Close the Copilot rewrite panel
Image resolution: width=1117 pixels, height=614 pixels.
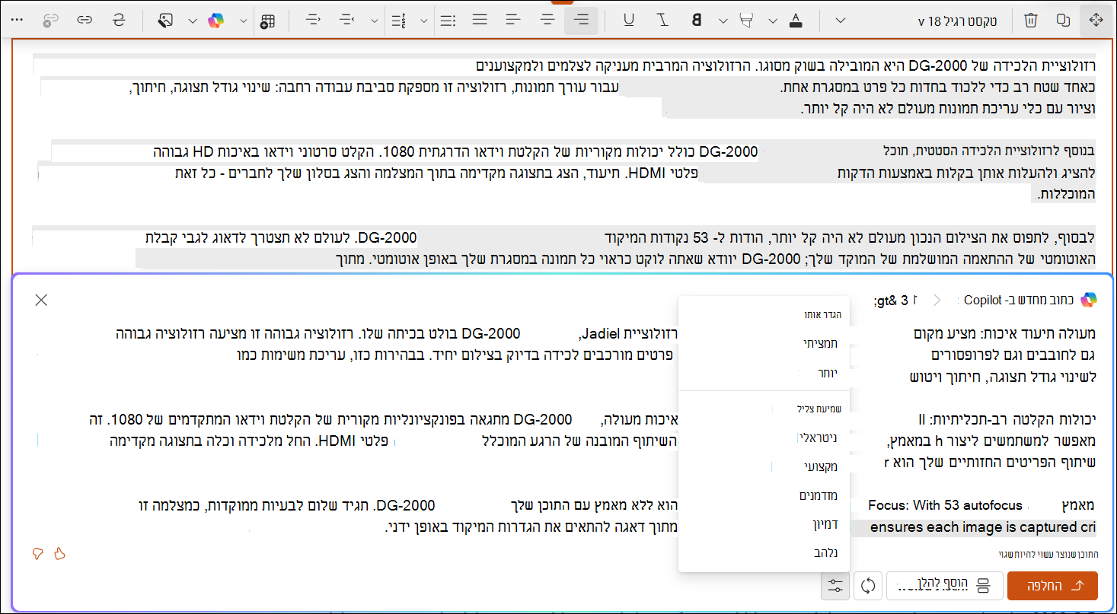coord(41,300)
